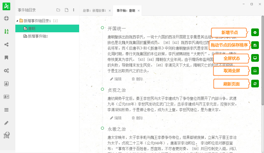Click the green cancel fullscreen button
This screenshot has width=264, height=153.
click(x=255, y=71)
